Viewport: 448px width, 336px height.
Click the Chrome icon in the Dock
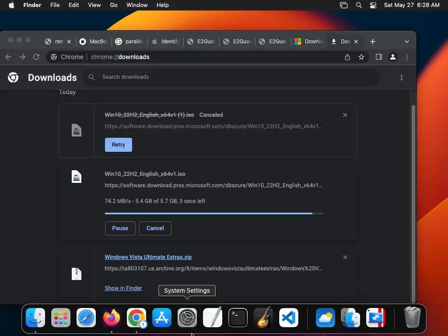pyautogui.click(x=136, y=318)
